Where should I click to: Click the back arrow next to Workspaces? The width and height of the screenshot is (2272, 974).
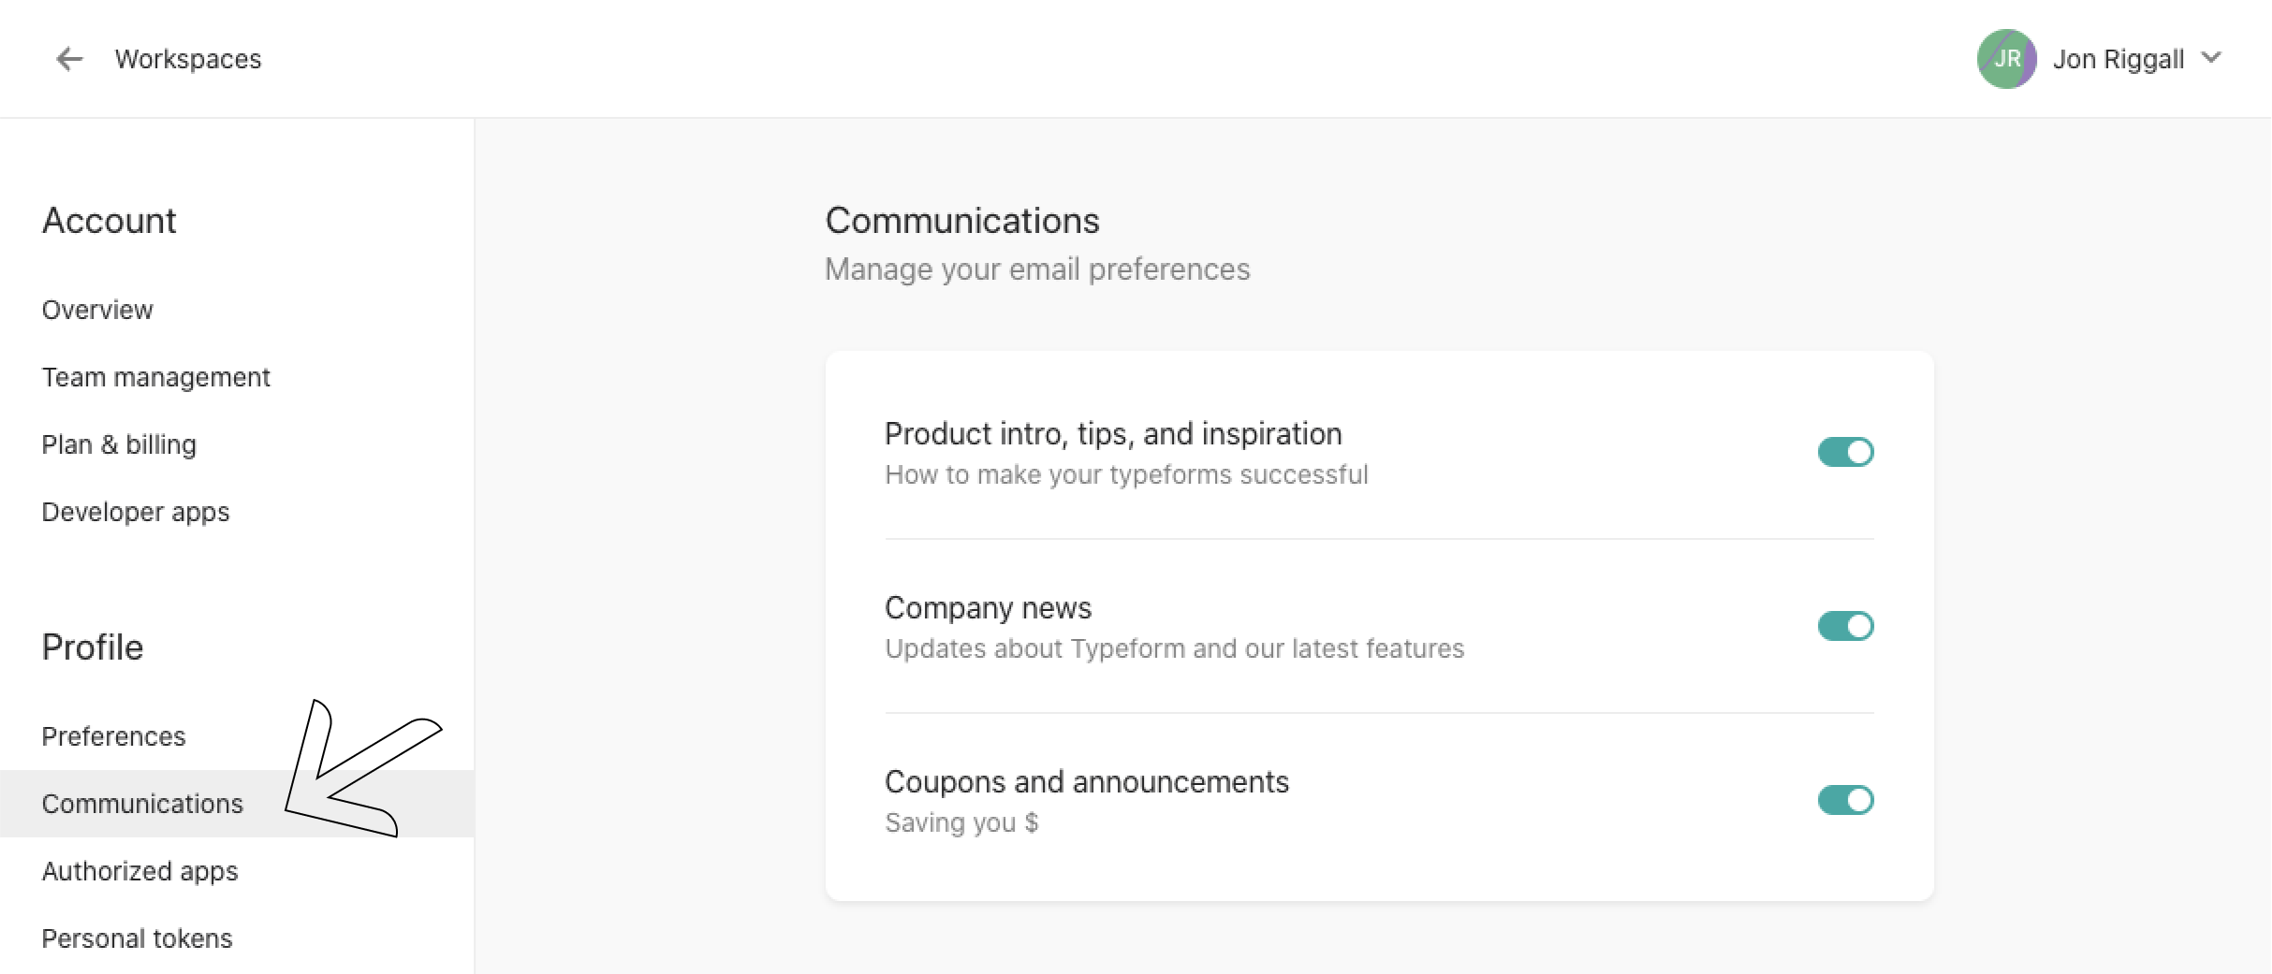[69, 59]
